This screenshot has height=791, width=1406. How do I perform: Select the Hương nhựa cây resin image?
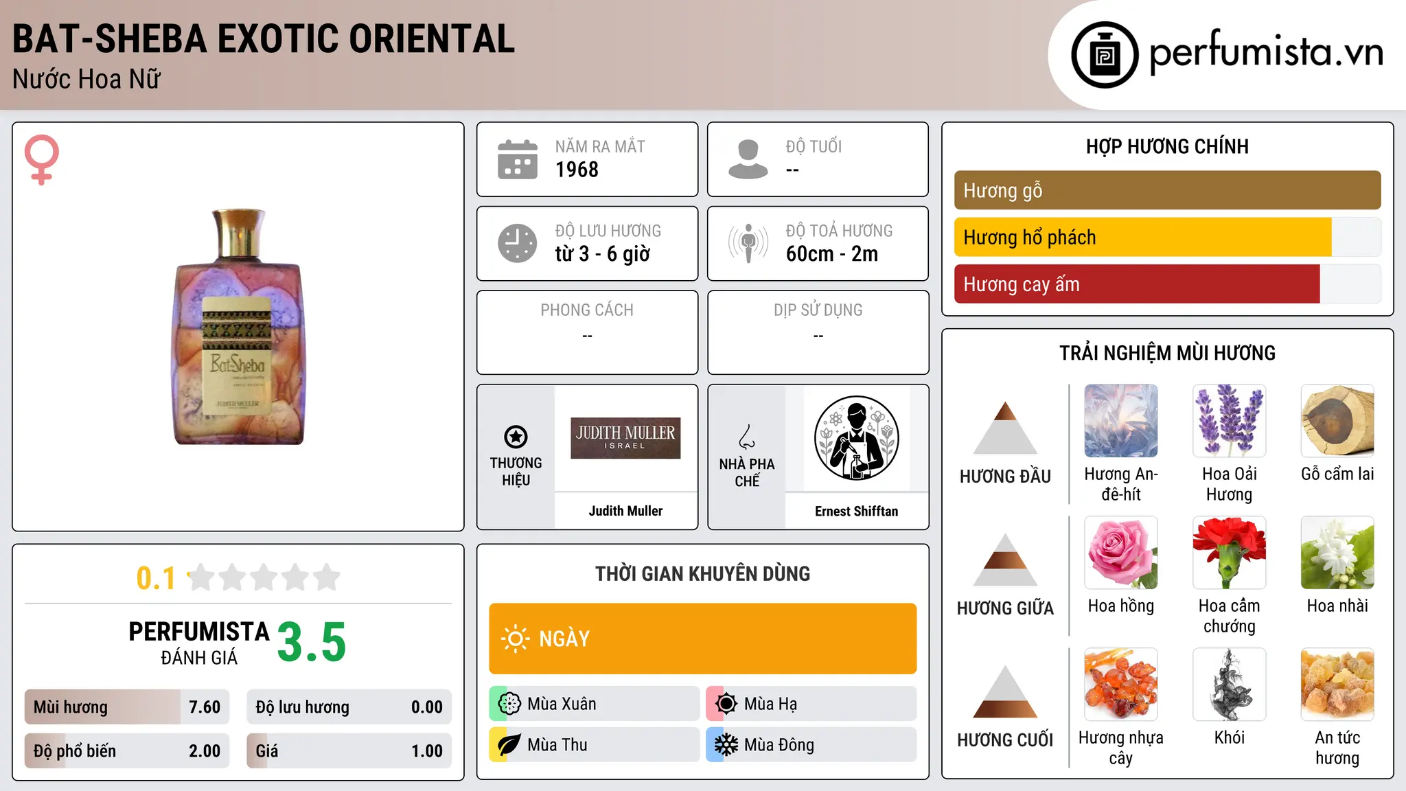[x=1121, y=684]
